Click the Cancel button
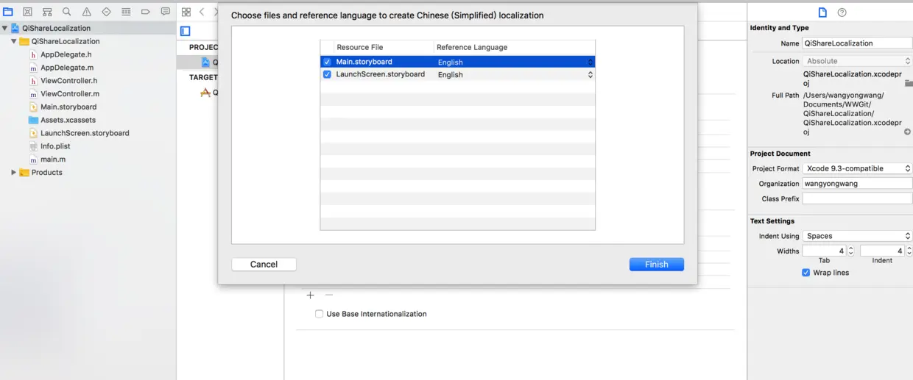Viewport: 913px width, 380px height. coord(264,265)
